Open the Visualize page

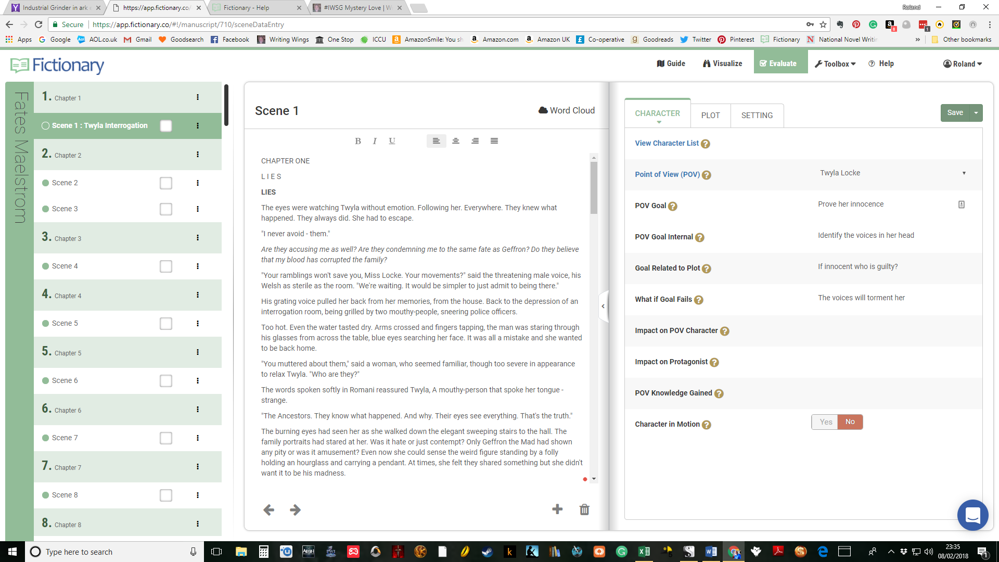pos(722,63)
